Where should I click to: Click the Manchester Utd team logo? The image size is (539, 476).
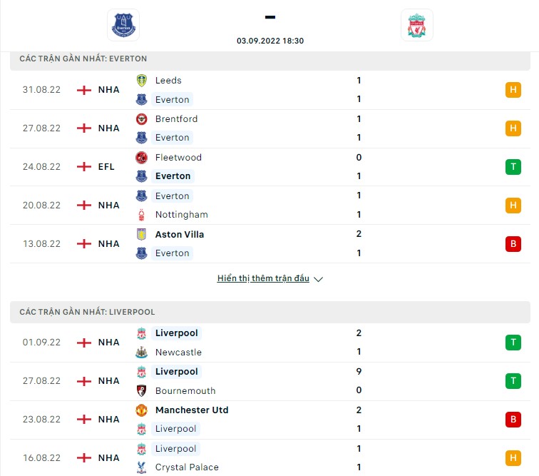(141, 410)
